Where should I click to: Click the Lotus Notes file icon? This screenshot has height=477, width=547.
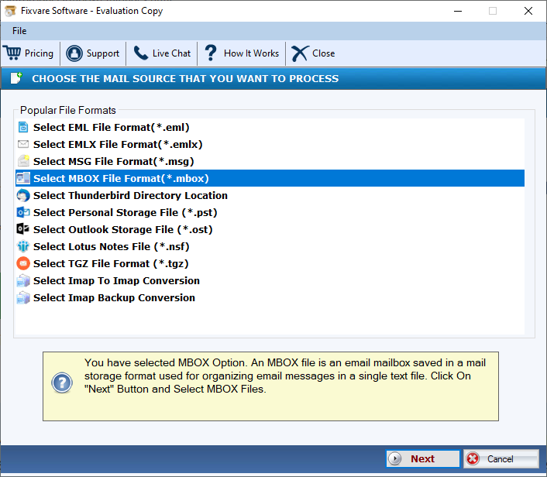pos(23,246)
